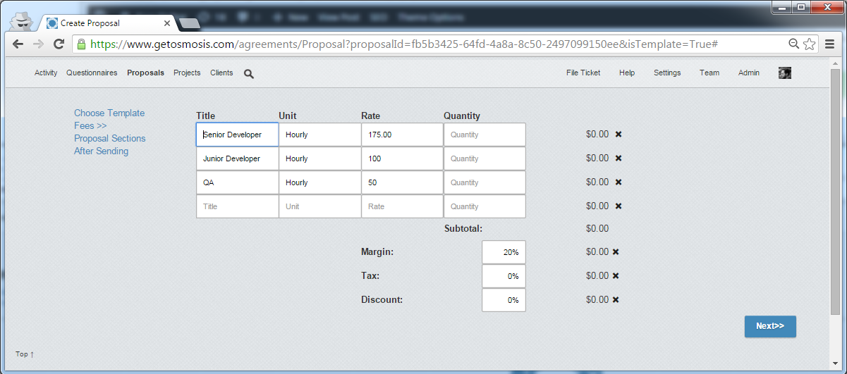This screenshot has width=847, height=374.
Task: Set quantity for the QA row
Action: click(x=485, y=182)
